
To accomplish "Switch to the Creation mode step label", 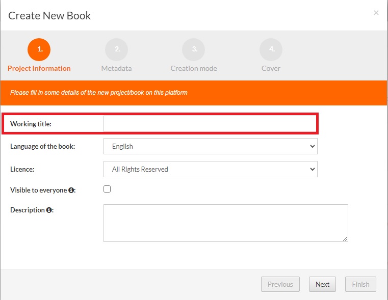I will click(x=194, y=68).
